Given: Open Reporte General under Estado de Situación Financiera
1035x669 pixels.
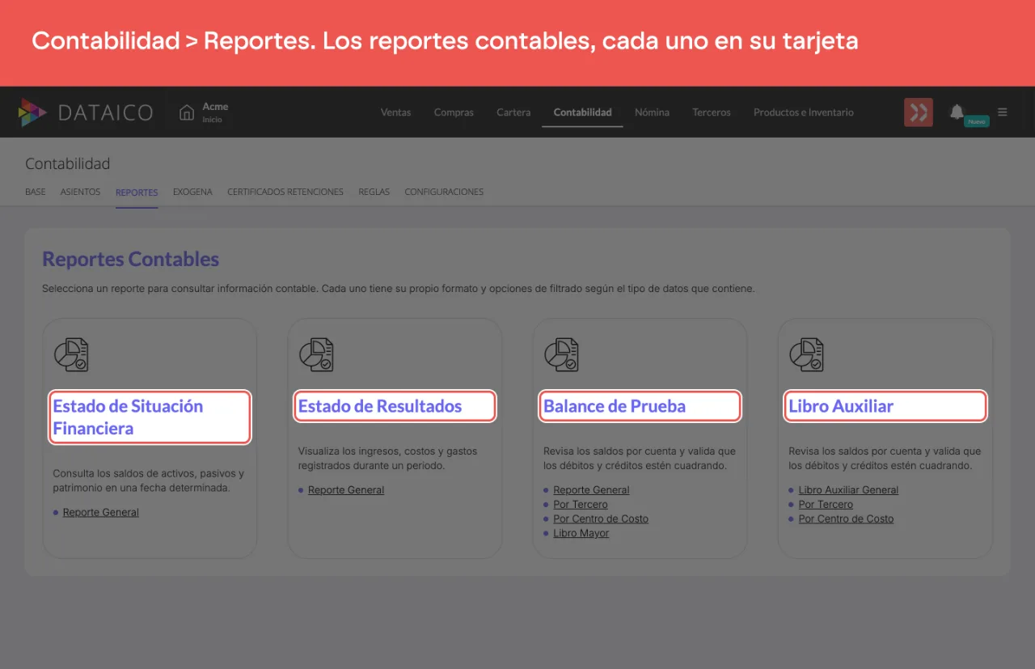Looking at the screenshot, I should tap(101, 512).
